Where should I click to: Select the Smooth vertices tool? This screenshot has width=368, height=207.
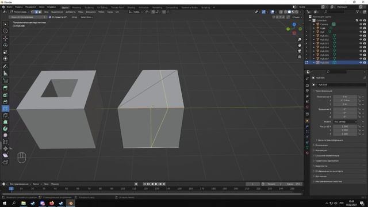click(5, 135)
